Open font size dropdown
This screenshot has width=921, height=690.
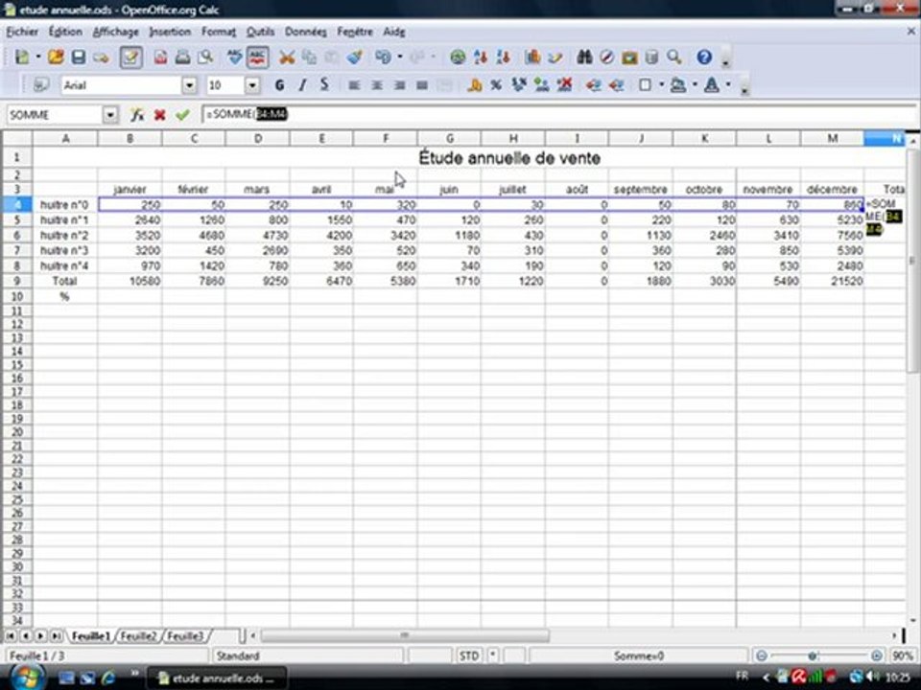[x=252, y=85]
